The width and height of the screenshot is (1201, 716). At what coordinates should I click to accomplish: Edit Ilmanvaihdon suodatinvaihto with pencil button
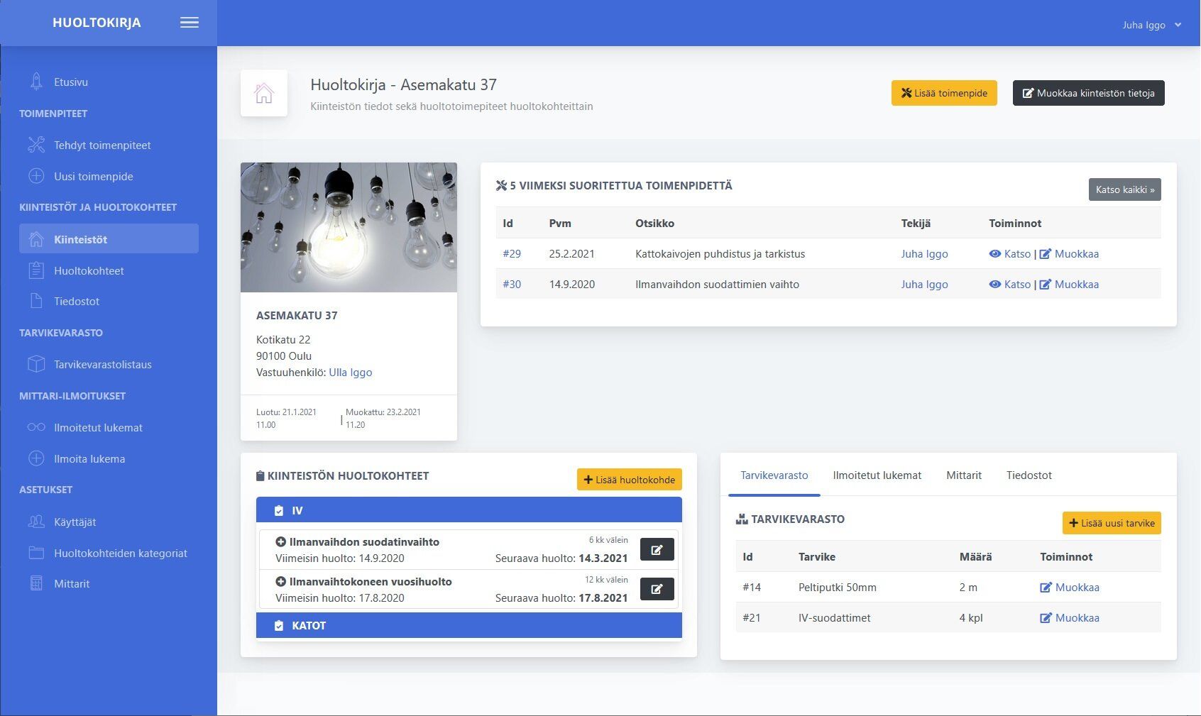click(x=657, y=549)
